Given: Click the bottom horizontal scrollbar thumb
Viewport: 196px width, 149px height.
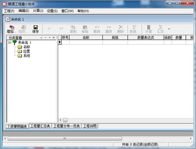Looking at the screenshot, I should pyautogui.click(x=65, y=138).
